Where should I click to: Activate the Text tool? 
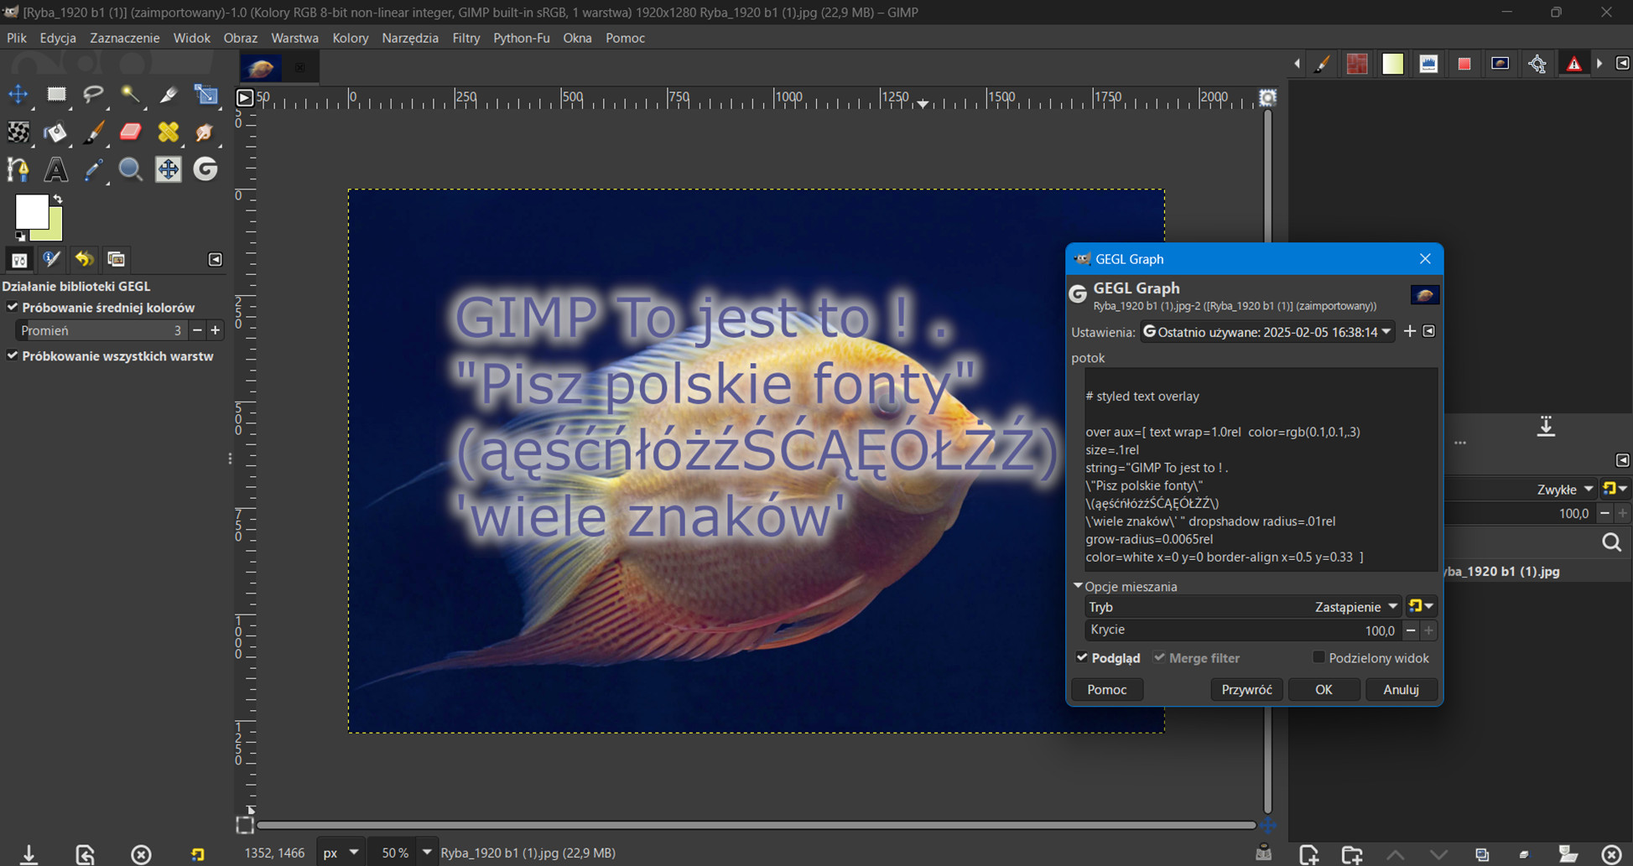55,170
